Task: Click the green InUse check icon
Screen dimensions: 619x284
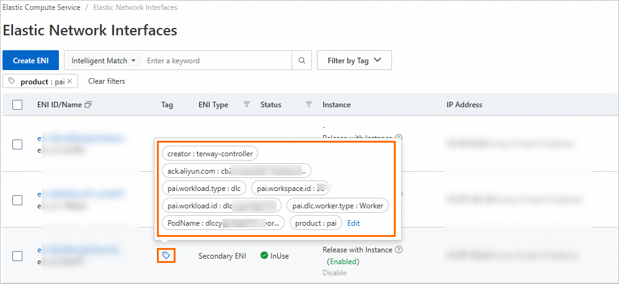Action: (264, 255)
